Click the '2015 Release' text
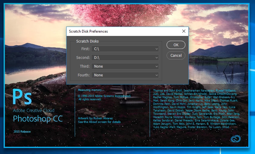This screenshot has width=255, height=154. (x=22, y=131)
